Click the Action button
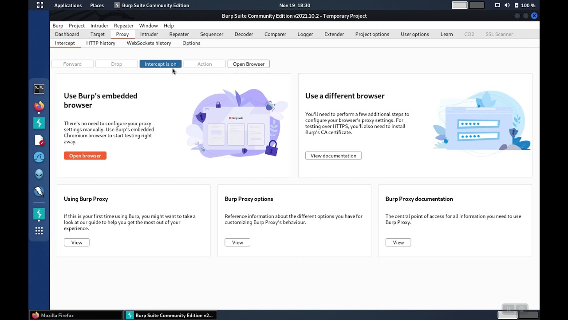This screenshot has height=320, width=568. tap(205, 64)
